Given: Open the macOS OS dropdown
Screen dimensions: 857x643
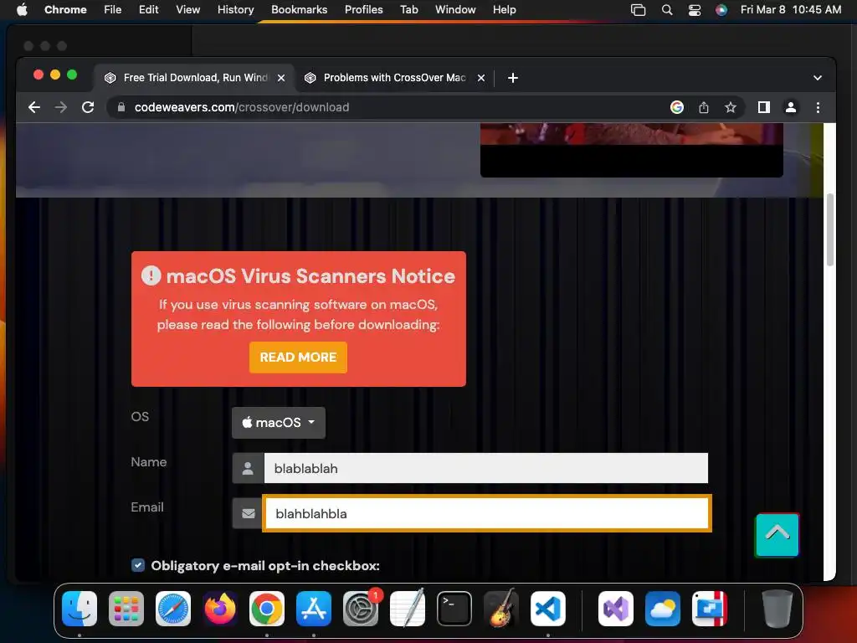Looking at the screenshot, I should (x=278, y=423).
